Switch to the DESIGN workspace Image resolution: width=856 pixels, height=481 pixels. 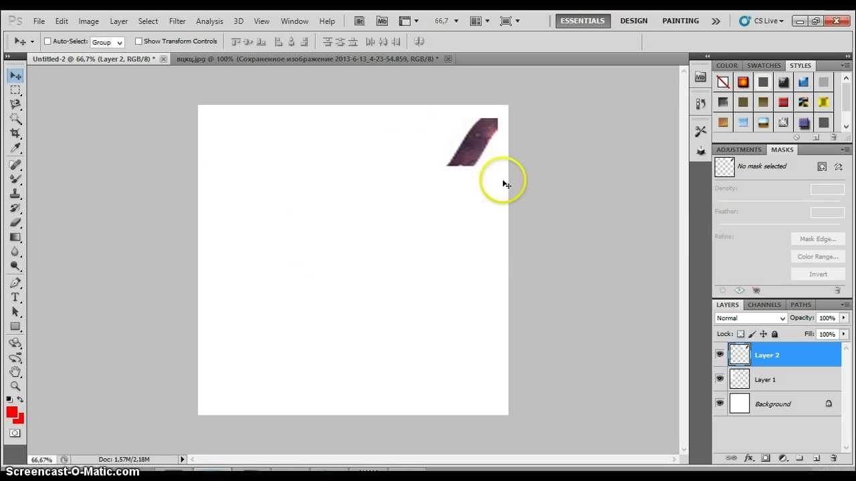click(x=633, y=21)
